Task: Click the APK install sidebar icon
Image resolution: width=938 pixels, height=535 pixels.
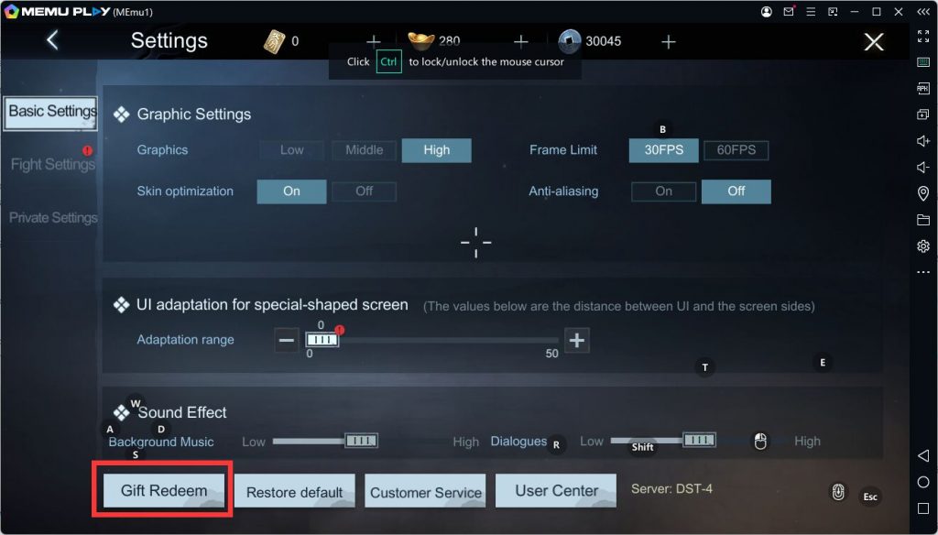Action: tap(923, 88)
